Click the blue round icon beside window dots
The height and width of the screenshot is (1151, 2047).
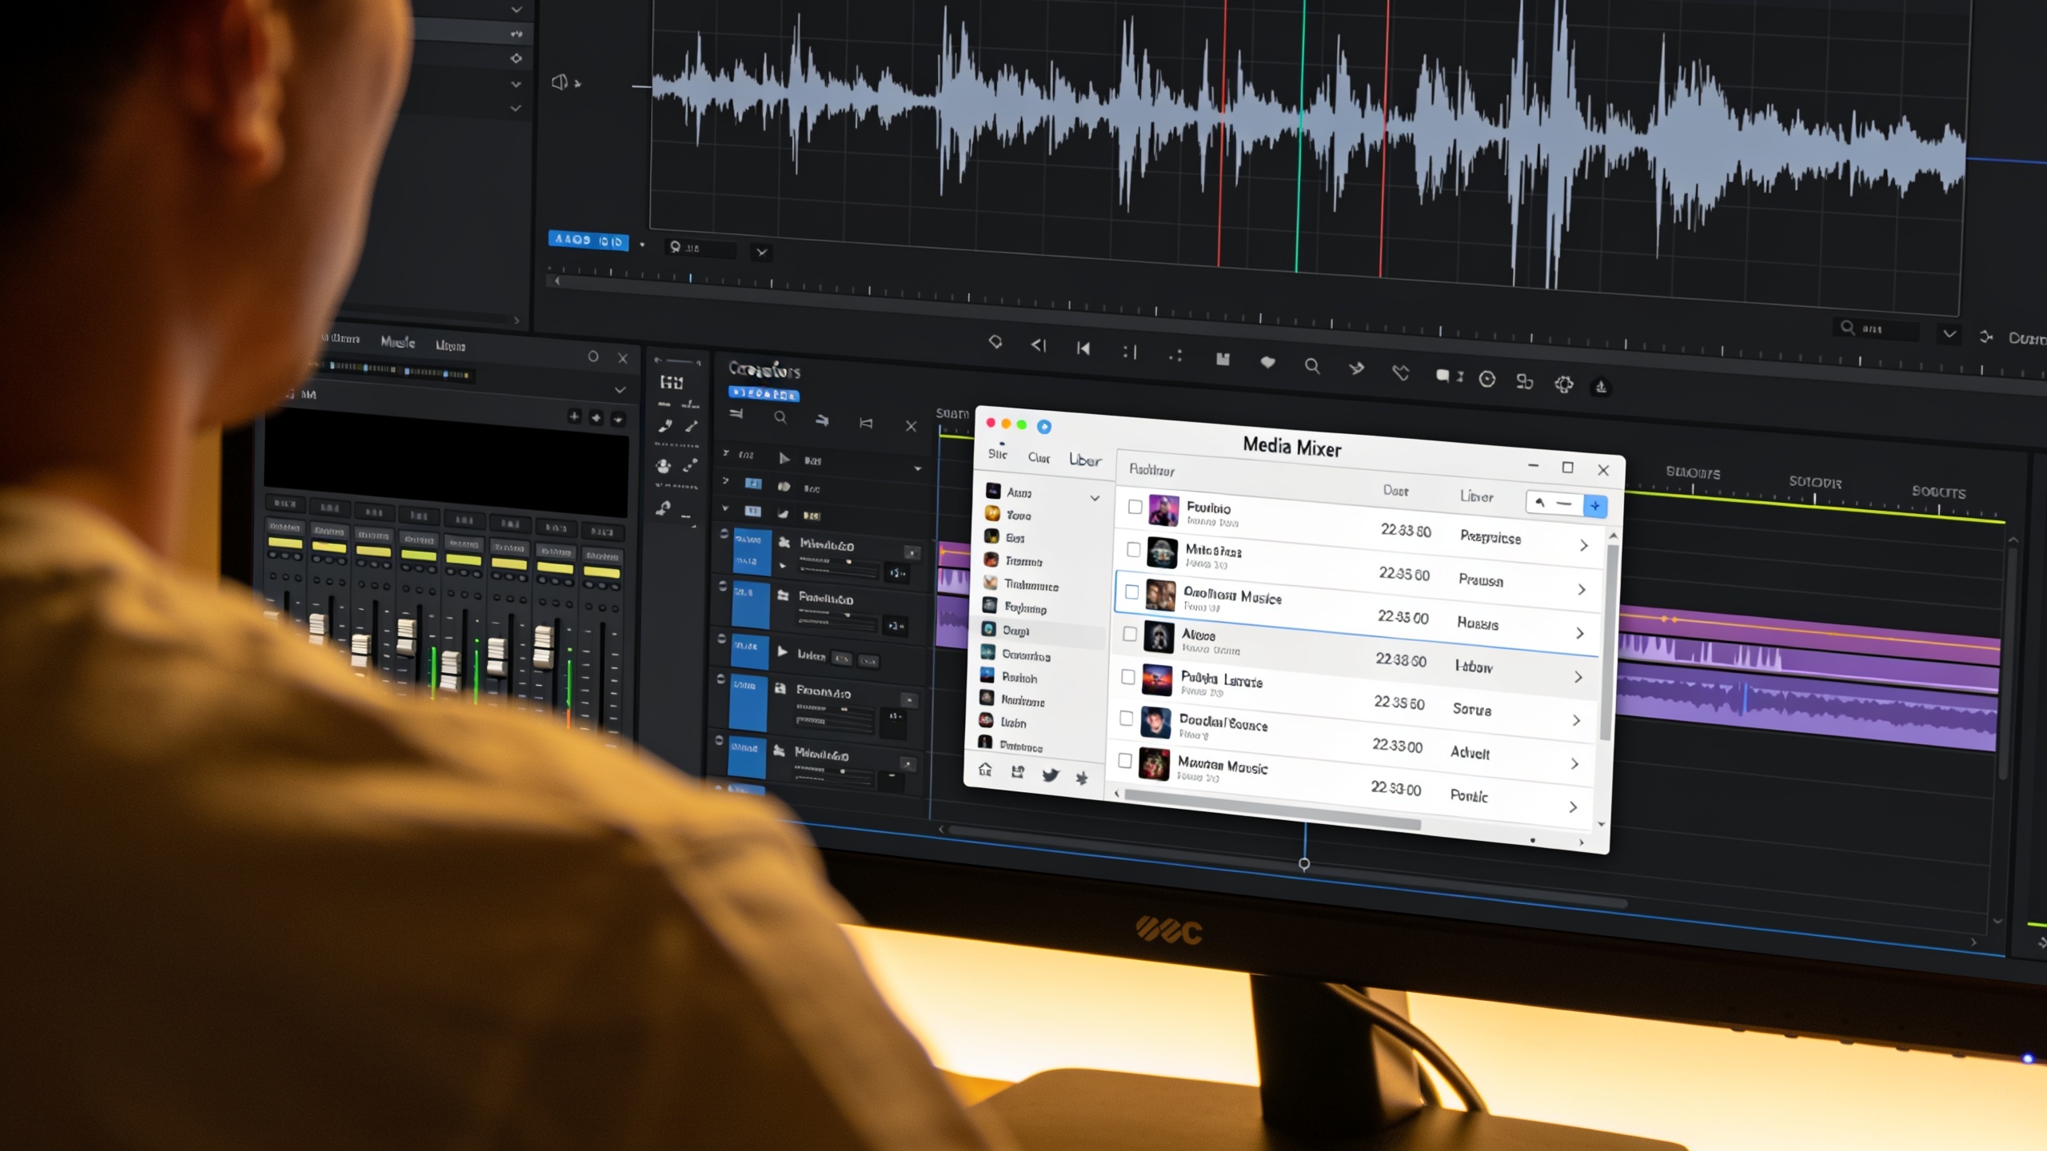click(x=1043, y=426)
